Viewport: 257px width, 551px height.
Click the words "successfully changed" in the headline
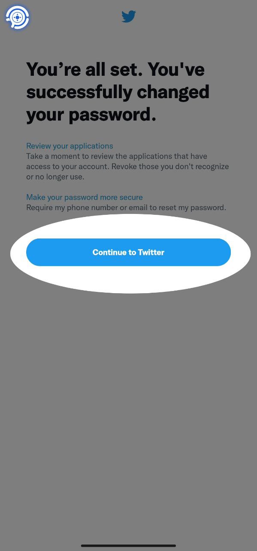click(x=118, y=92)
